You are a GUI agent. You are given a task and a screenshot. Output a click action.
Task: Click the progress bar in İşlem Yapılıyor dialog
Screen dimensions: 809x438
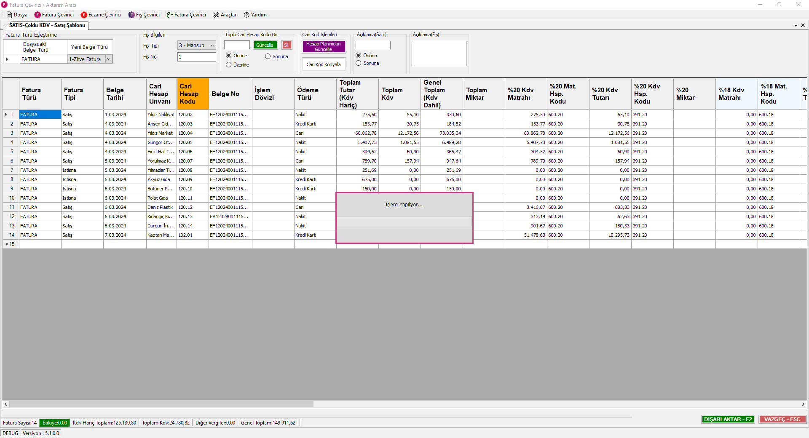click(x=404, y=221)
